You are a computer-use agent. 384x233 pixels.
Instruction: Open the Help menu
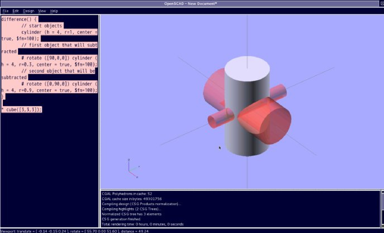[54, 11]
